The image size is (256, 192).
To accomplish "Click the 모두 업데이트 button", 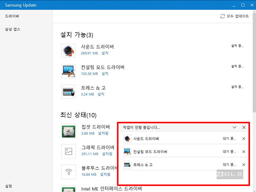I will pyautogui.click(x=235, y=16).
